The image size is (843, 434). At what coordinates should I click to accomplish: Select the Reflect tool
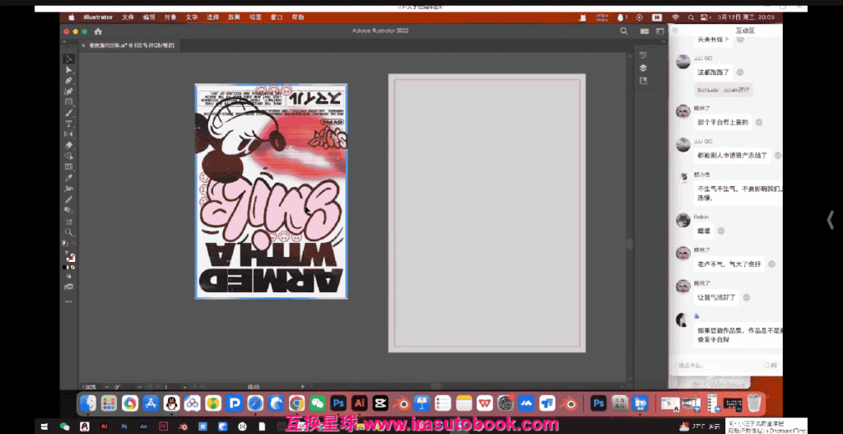[x=69, y=134]
